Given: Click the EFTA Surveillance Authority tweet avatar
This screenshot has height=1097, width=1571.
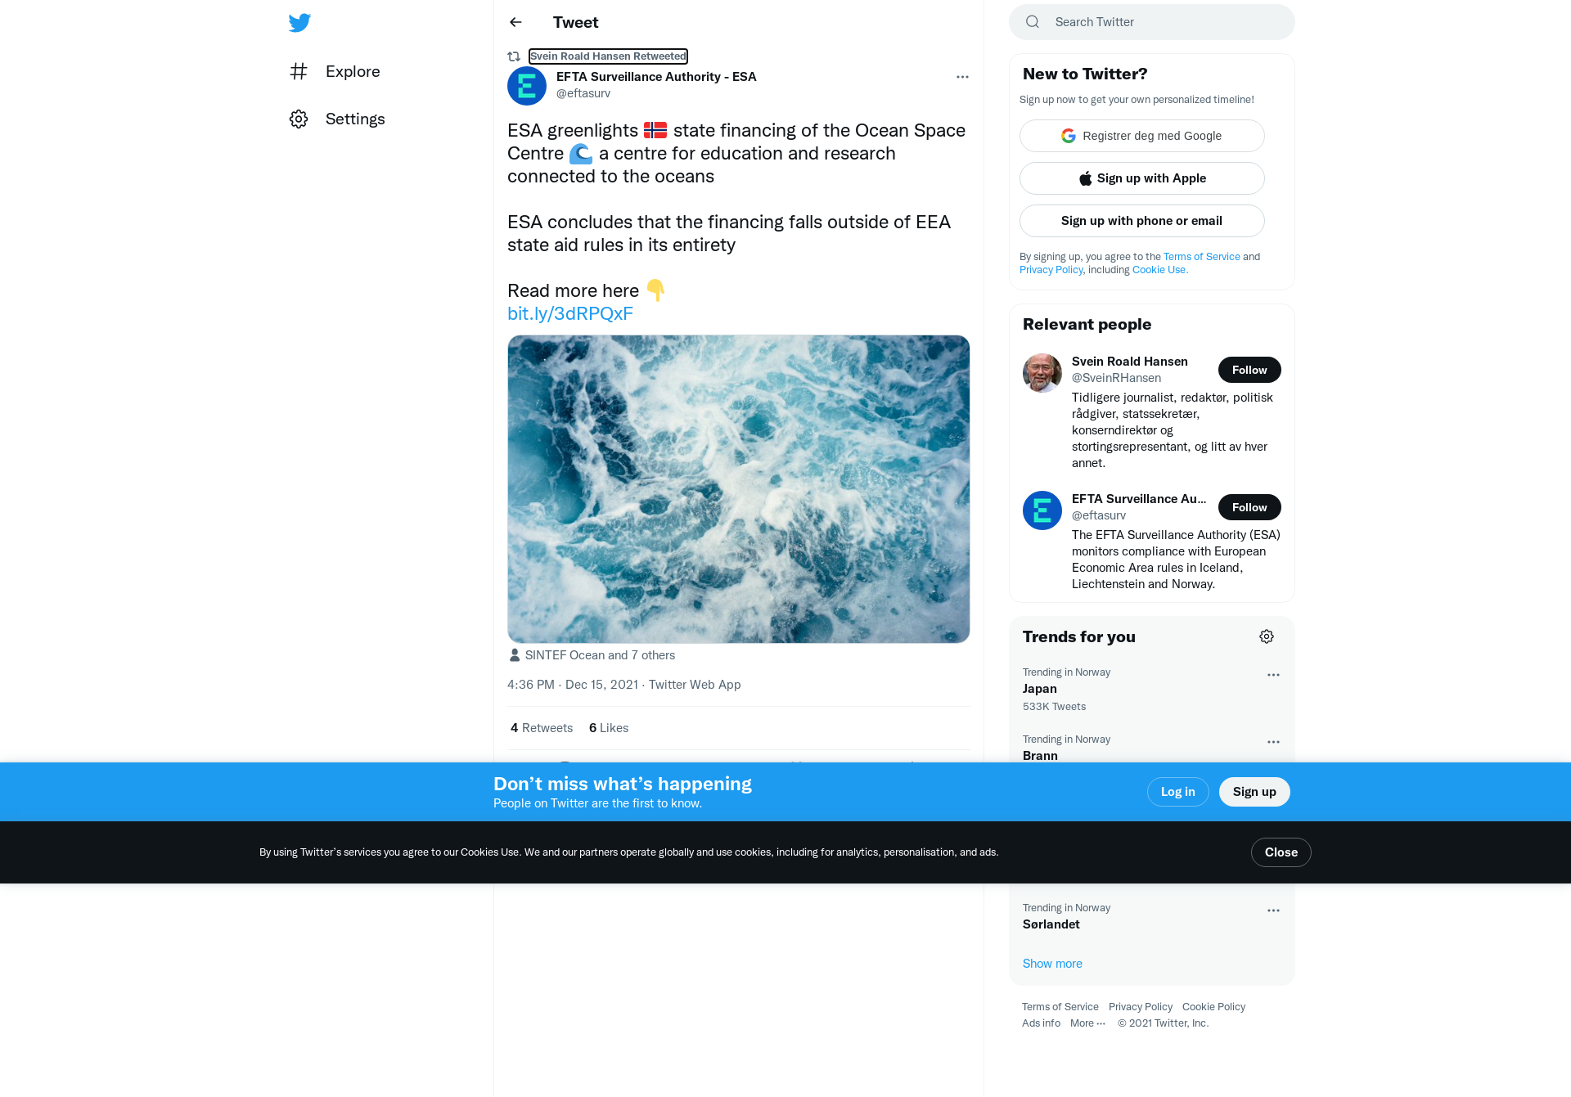Looking at the screenshot, I should [527, 86].
